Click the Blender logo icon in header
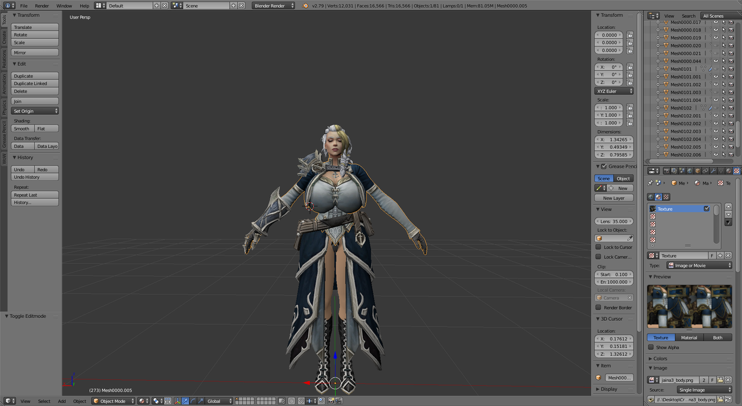This screenshot has height=406, width=742. pyautogui.click(x=305, y=5)
